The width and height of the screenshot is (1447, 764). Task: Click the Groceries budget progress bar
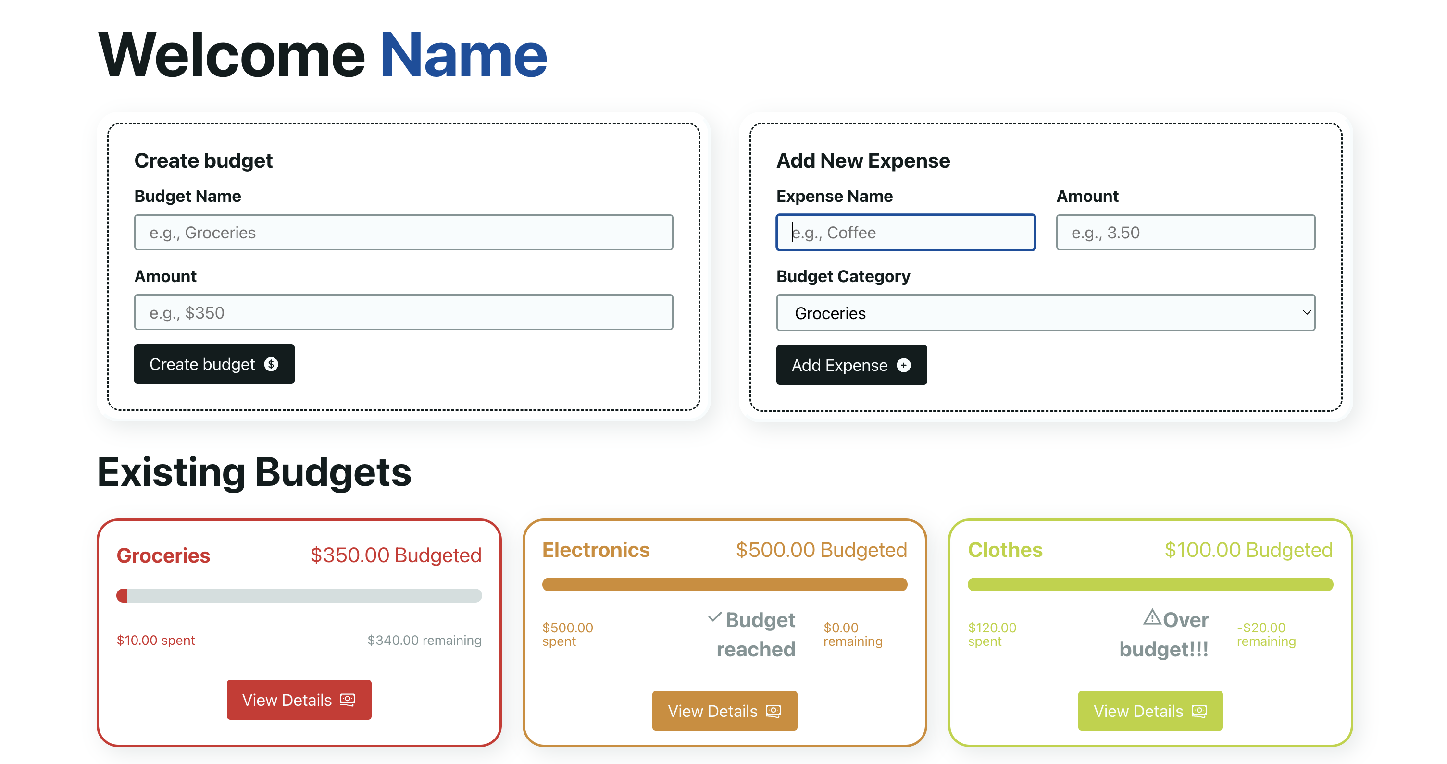coord(299,596)
